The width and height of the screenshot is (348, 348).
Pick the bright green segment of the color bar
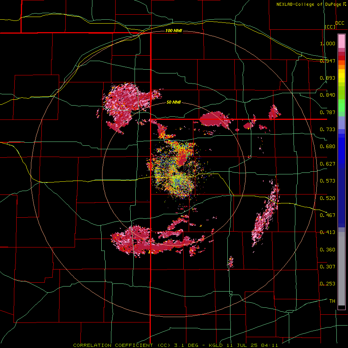click(341, 106)
